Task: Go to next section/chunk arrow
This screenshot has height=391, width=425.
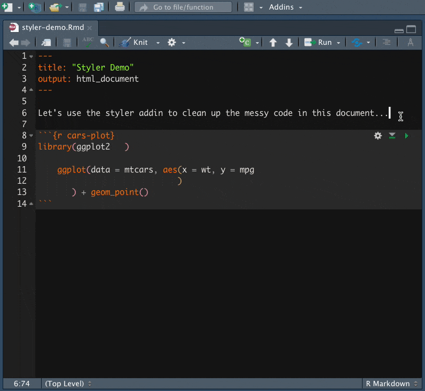Action: coord(289,43)
